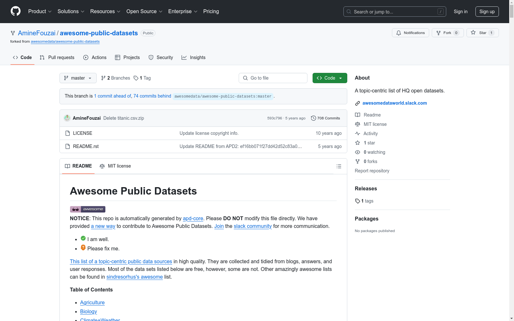Click the LICENSE file icon
Viewport: 514px width, 321px height.
(x=67, y=133)
